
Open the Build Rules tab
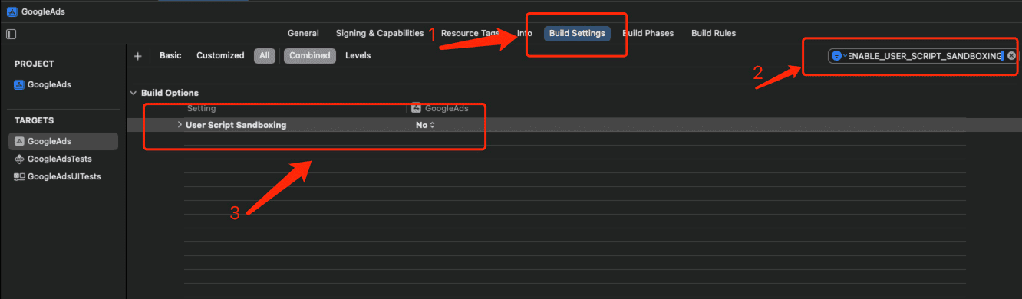pos(714,33)
